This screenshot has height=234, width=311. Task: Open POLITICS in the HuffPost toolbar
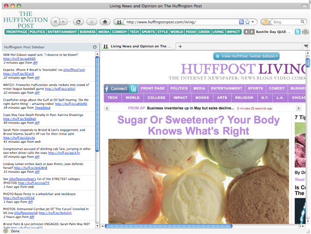point(37,32)
